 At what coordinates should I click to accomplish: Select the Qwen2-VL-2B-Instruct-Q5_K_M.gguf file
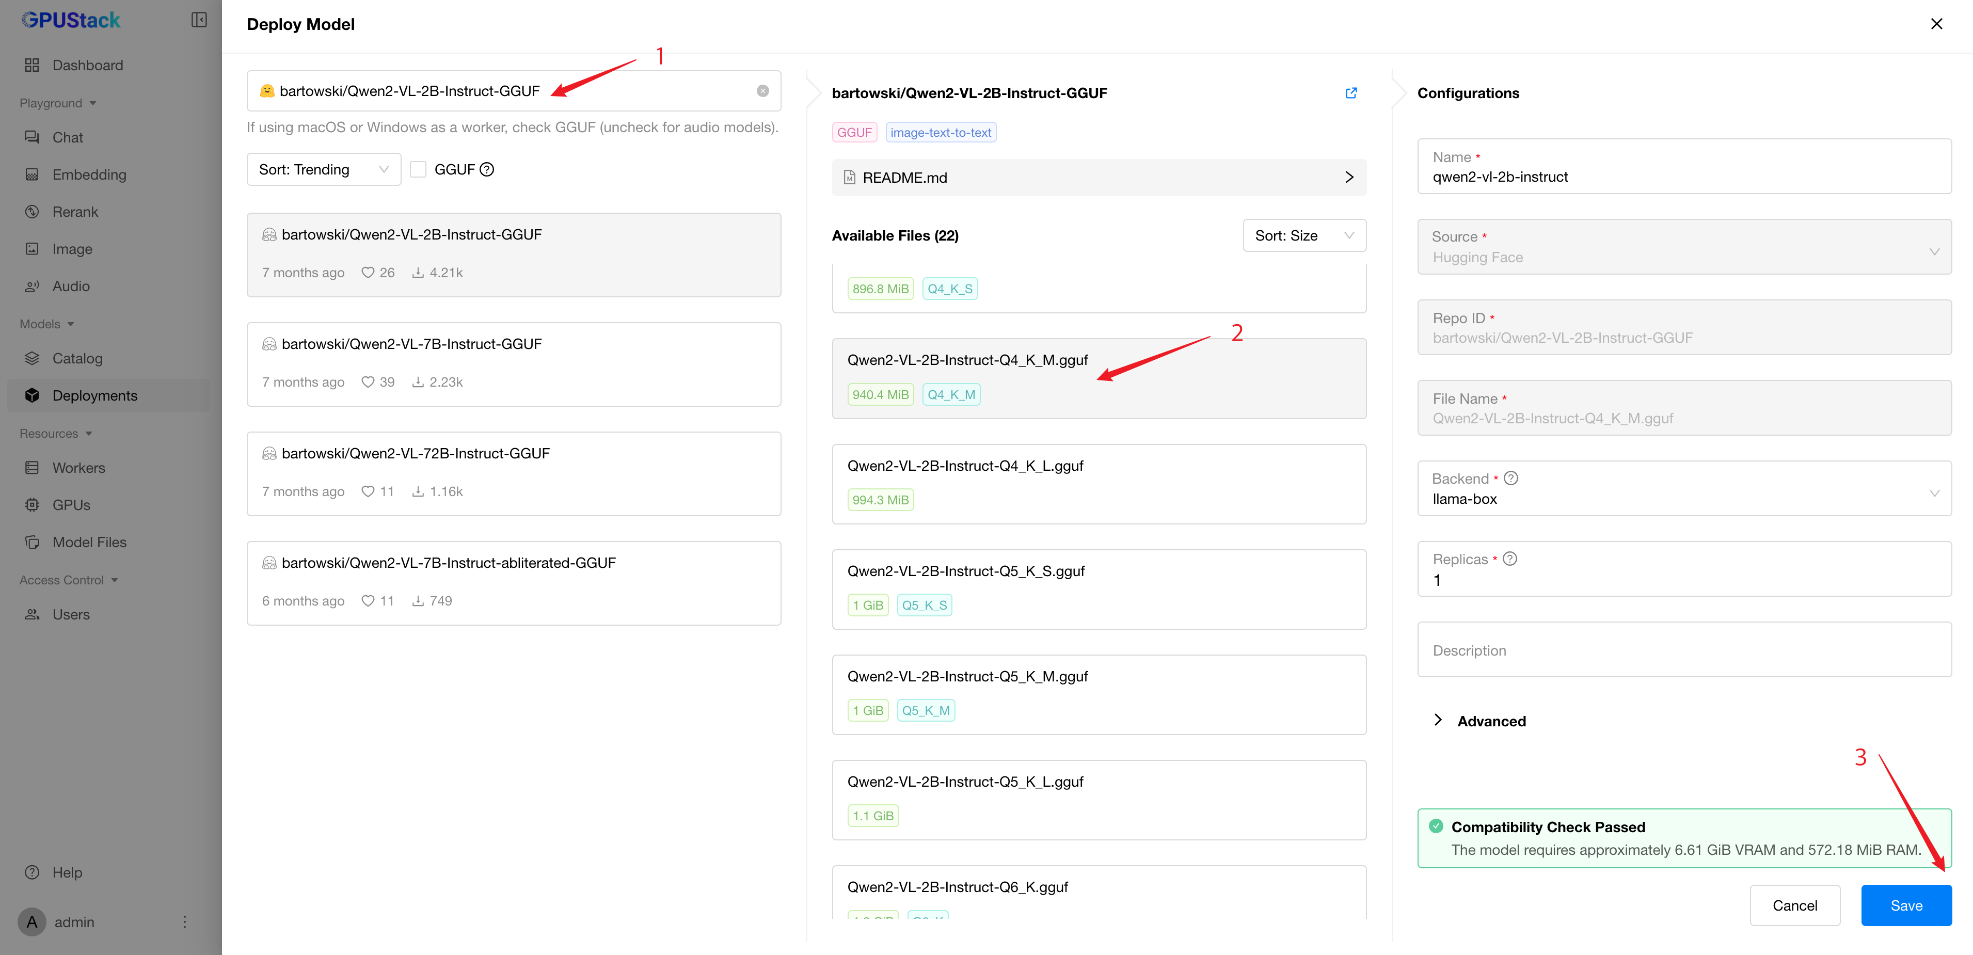click(x=1099, y=694)
